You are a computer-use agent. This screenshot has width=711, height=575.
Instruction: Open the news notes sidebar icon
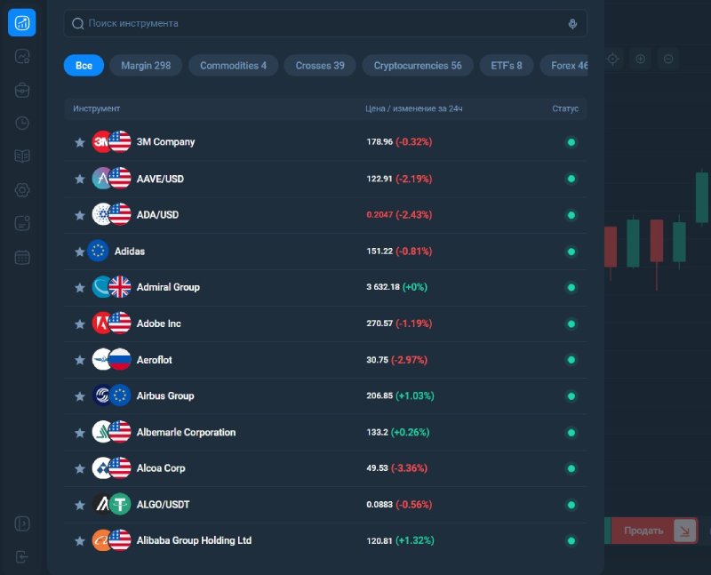tap(22, 223)
